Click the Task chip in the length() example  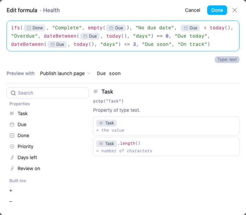point(107,144)
